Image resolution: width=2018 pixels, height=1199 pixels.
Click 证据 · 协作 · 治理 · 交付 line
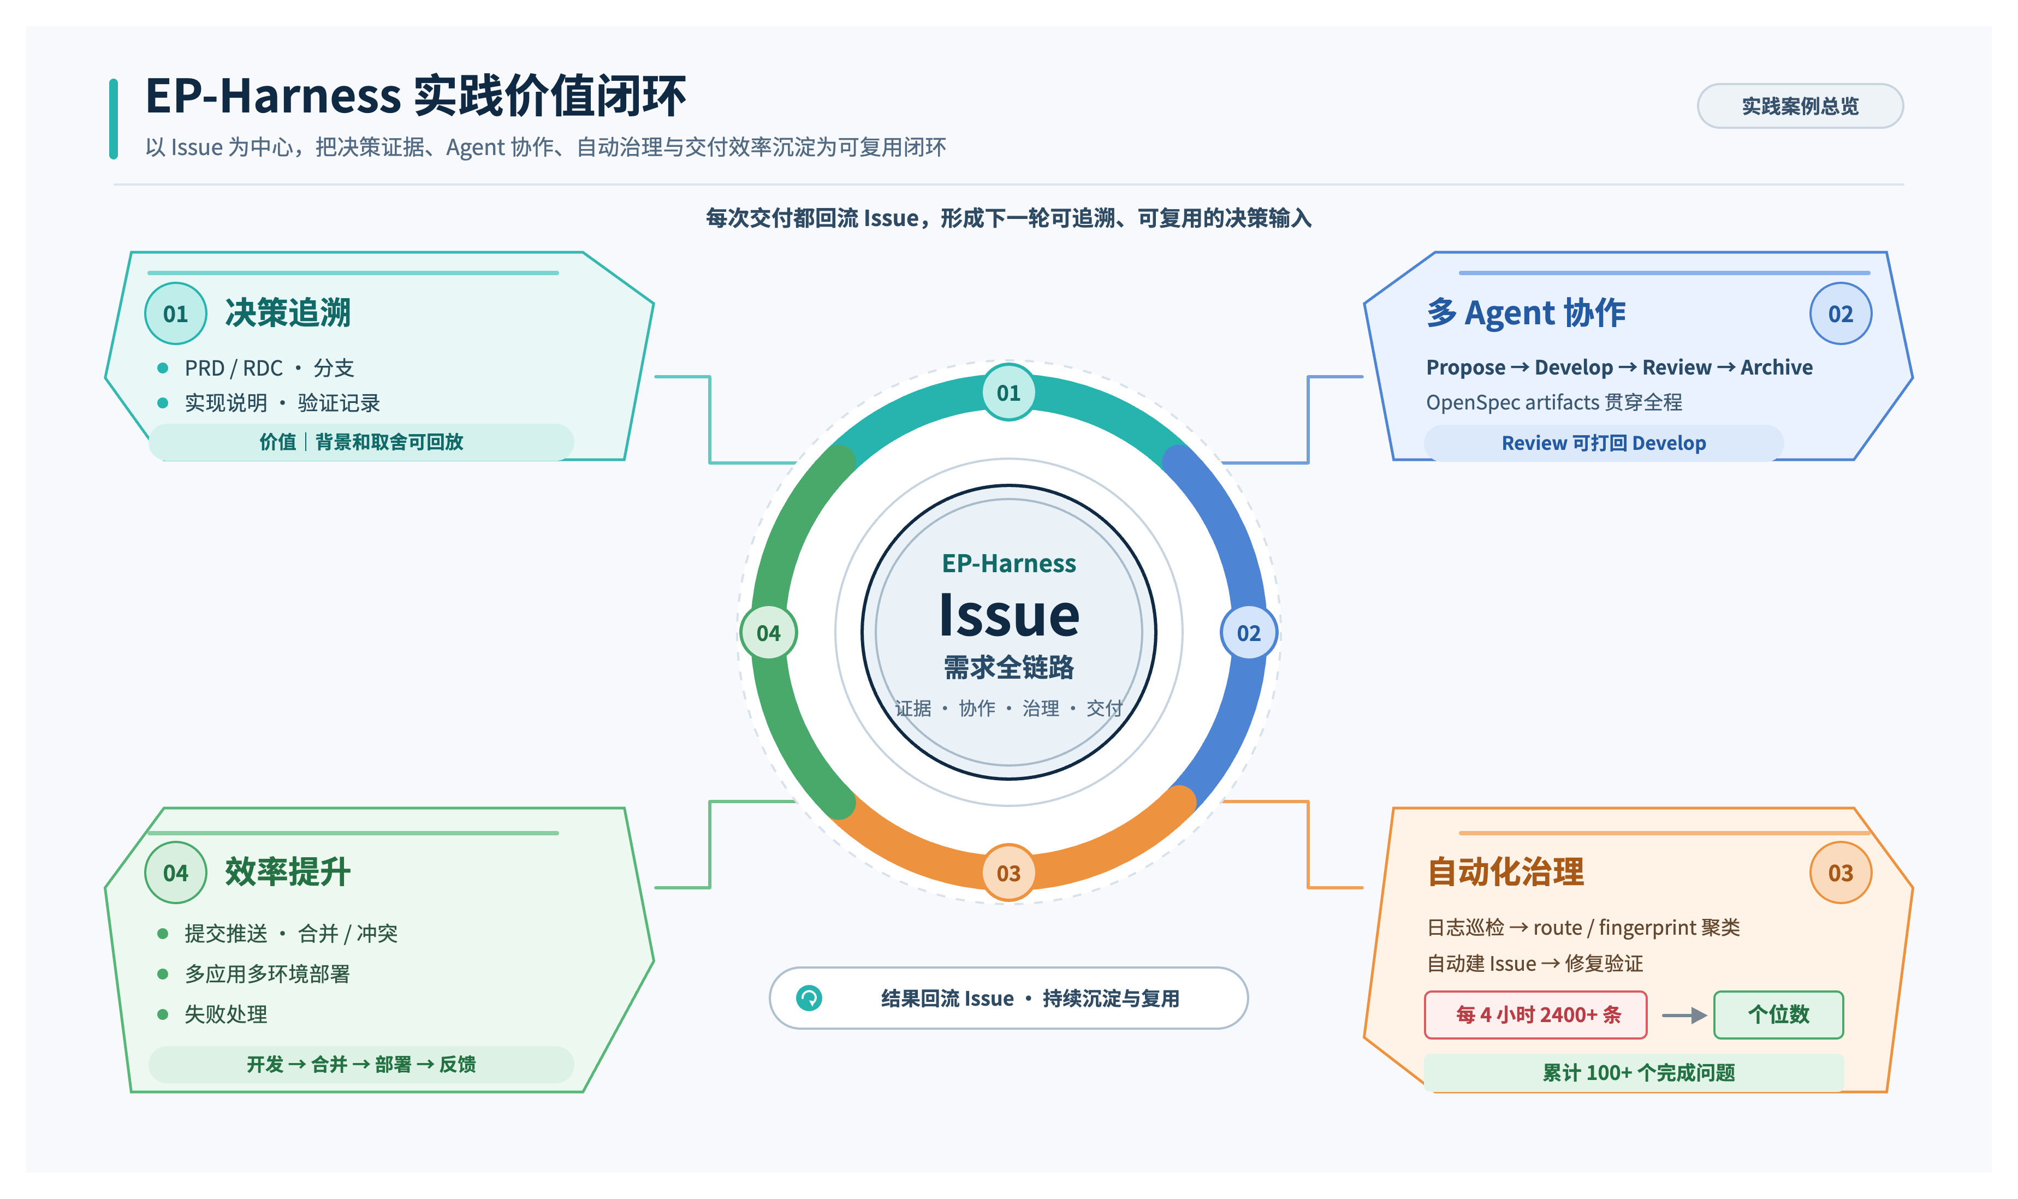tap(1008, 709)
